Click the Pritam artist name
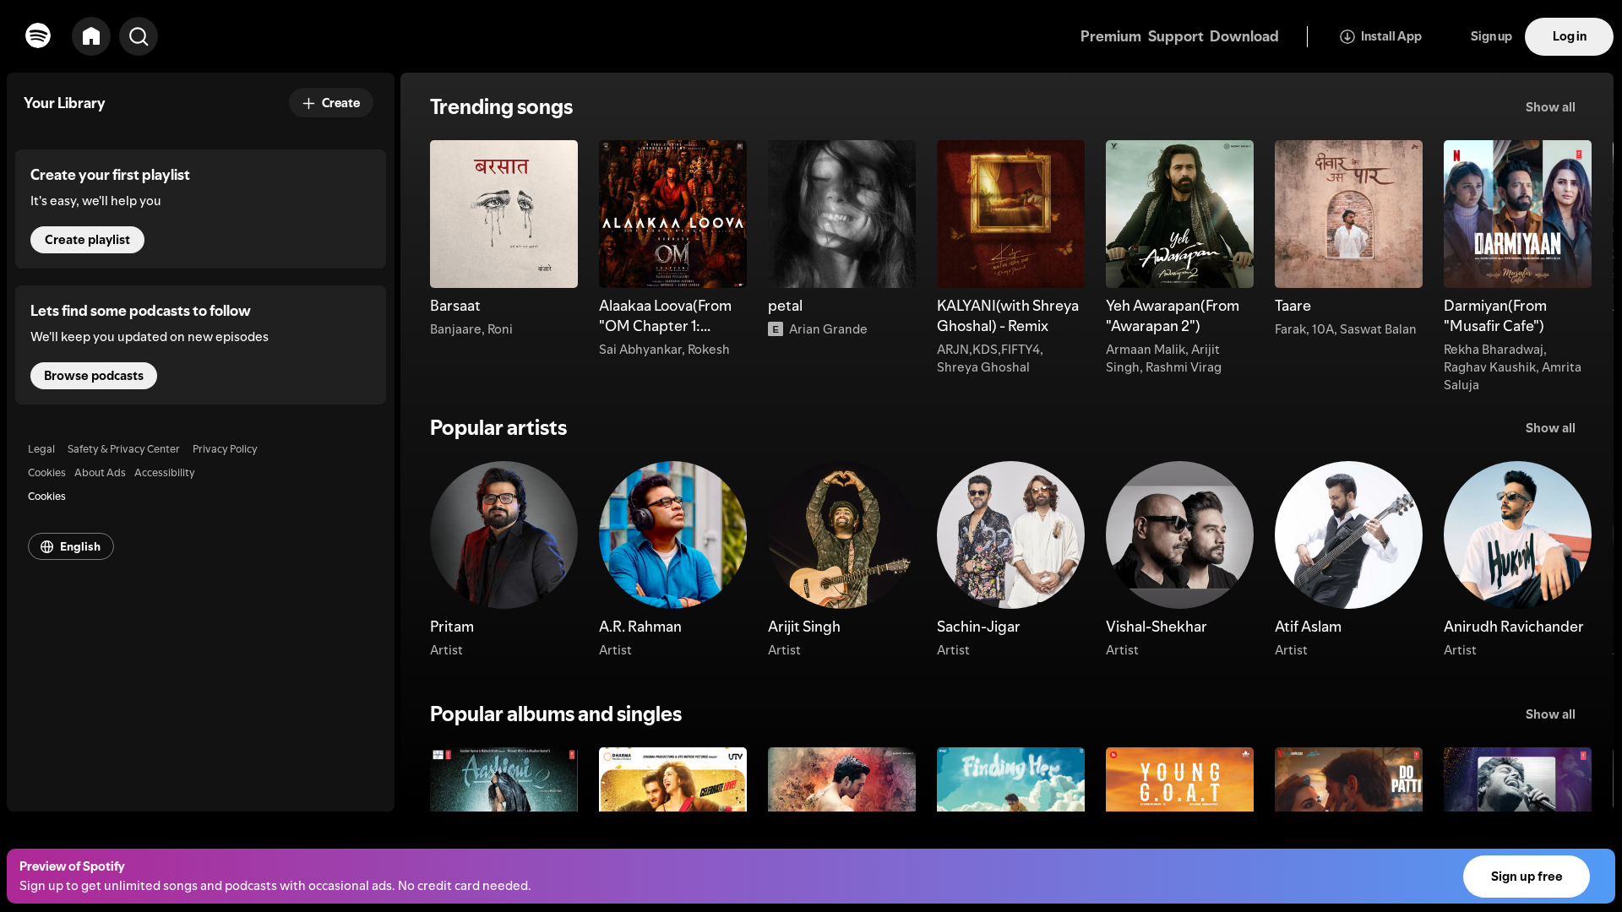The width and height of the screenshot is (1622, 912). (452, 627)
